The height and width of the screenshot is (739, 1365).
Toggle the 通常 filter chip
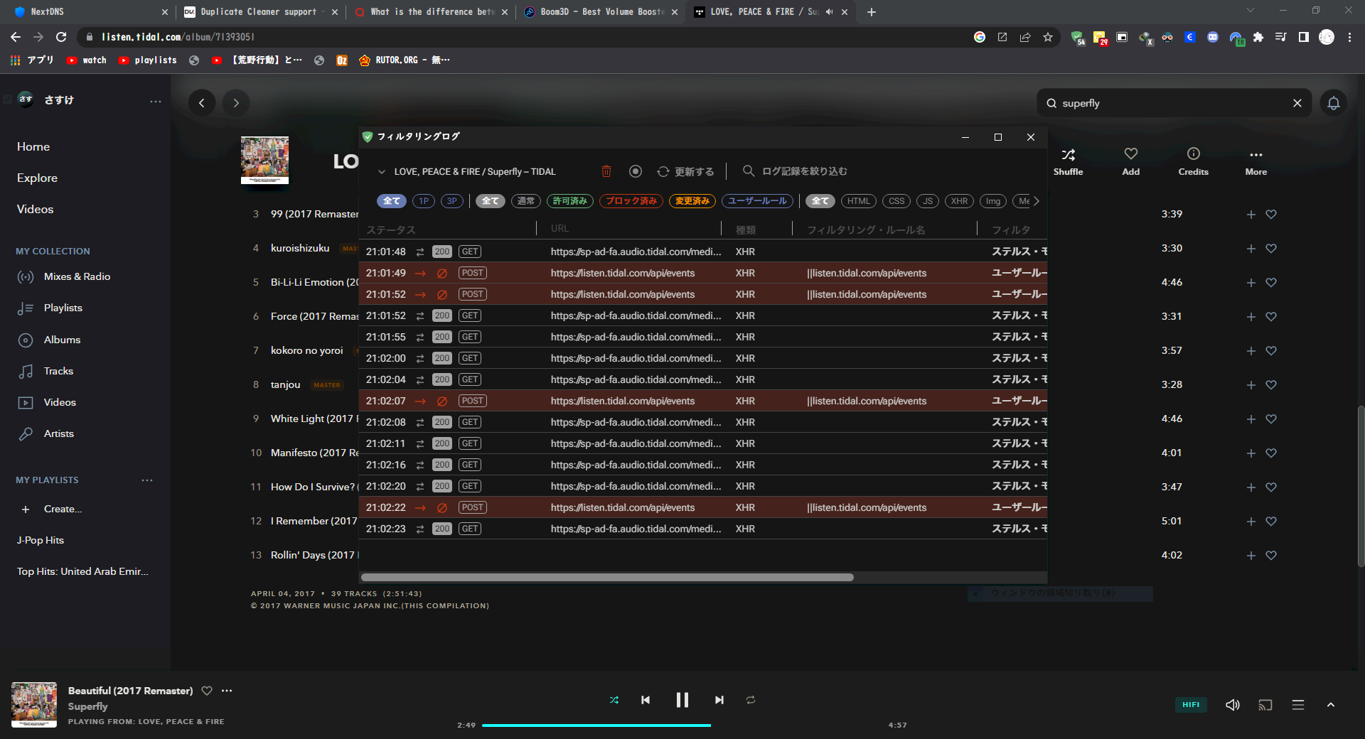click(526, 201)
